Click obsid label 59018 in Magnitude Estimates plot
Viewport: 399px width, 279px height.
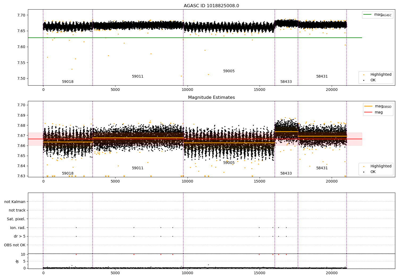[68, 174]
